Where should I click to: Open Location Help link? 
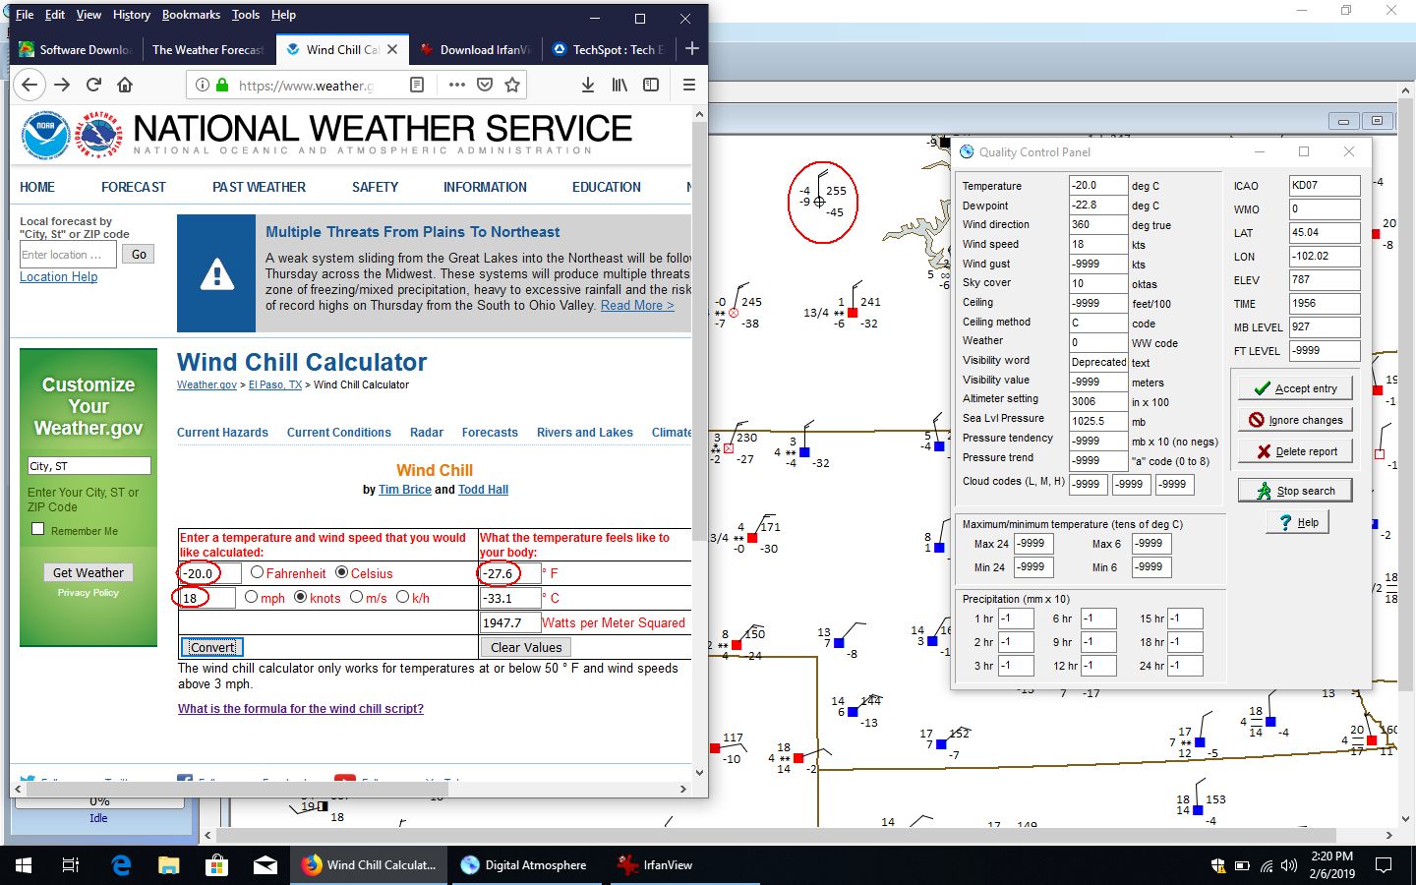58,276
